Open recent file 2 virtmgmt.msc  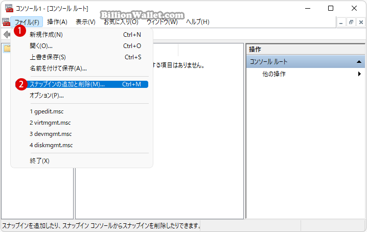coord(82,123)
